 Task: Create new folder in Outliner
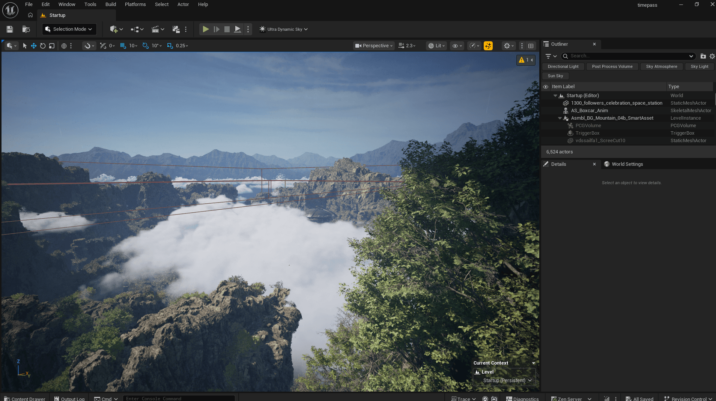click(x=703, y=56)
